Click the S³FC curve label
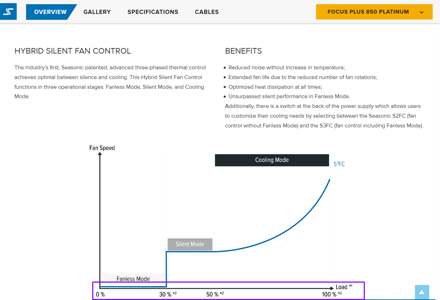 click(x=339, y=164)
